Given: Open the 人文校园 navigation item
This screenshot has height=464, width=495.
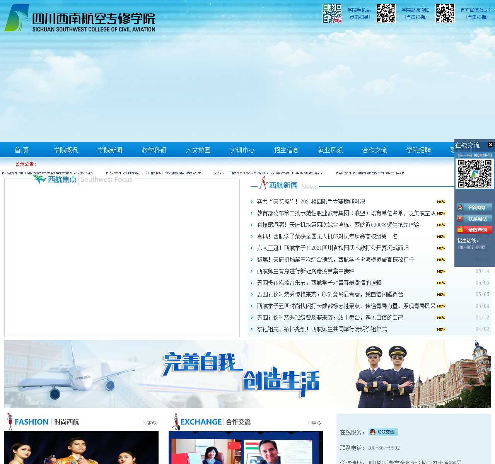Looking at the screenshot, I should 198,150.
